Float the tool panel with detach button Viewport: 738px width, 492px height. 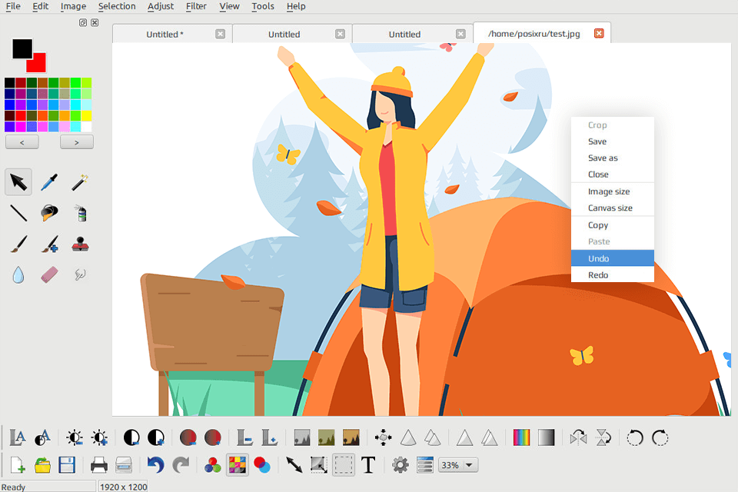(83, 22)
